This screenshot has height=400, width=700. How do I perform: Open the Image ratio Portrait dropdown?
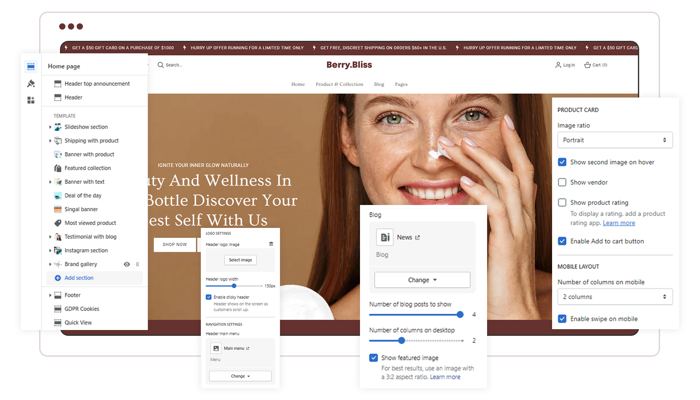615,140
